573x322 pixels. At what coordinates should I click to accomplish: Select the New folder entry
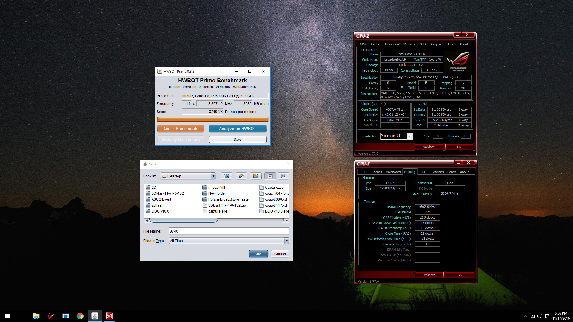pyautogui.click(x=214, y=193)
